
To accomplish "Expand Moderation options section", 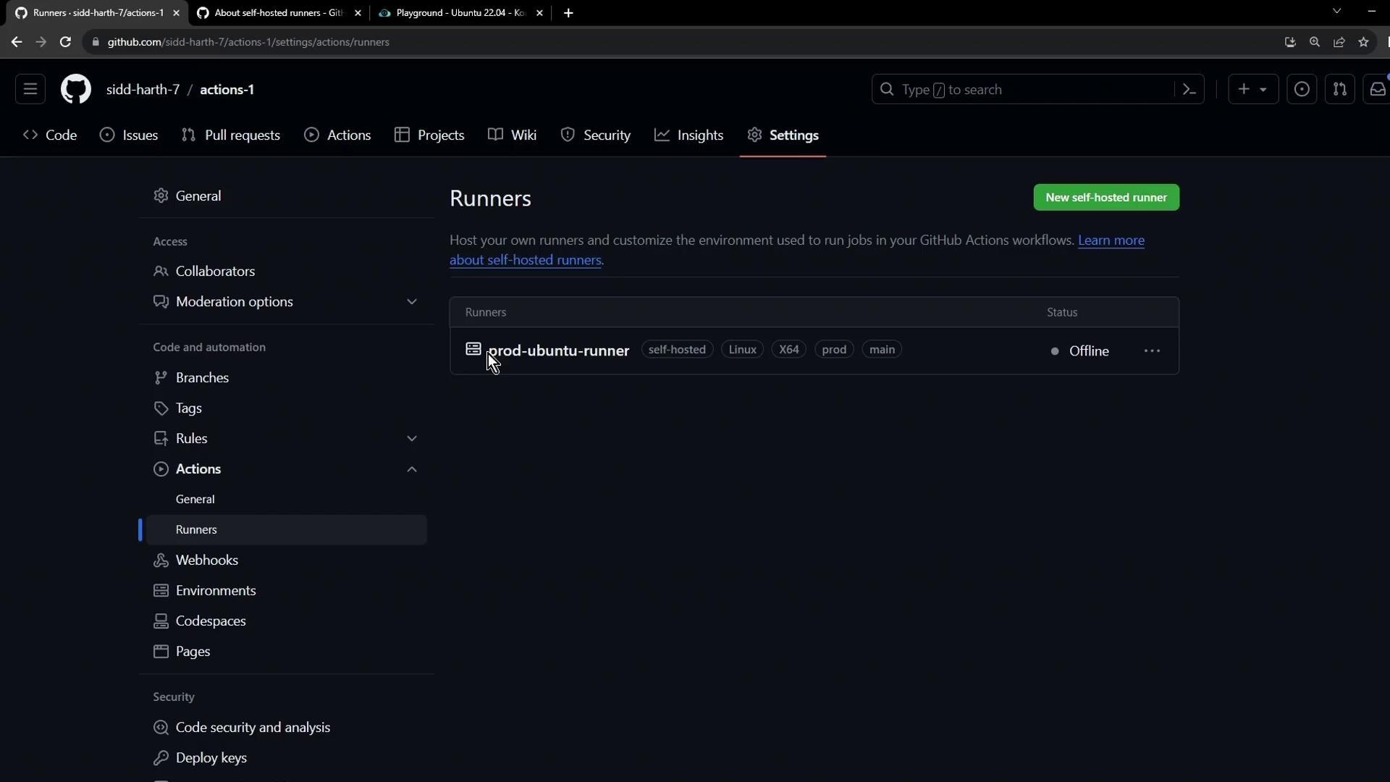I will click(411, 302).
